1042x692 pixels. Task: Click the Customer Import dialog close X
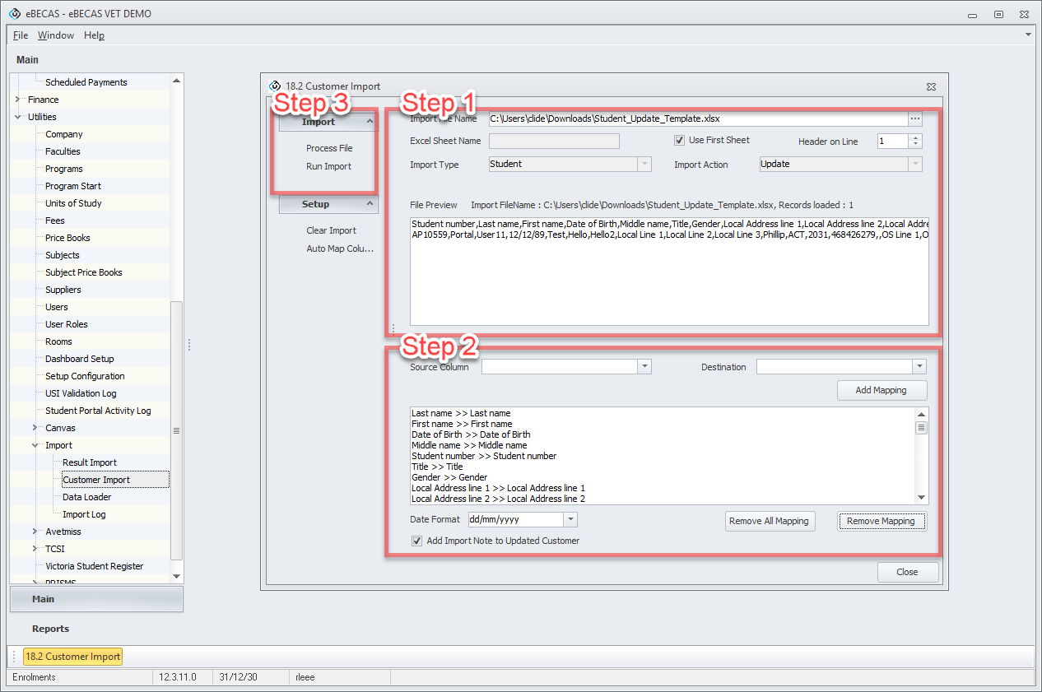(930, 86)
